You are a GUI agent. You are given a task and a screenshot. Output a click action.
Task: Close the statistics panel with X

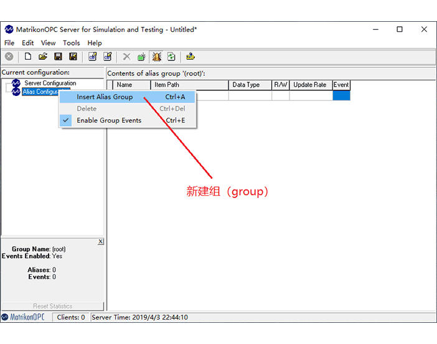click(x=101, y=242)
